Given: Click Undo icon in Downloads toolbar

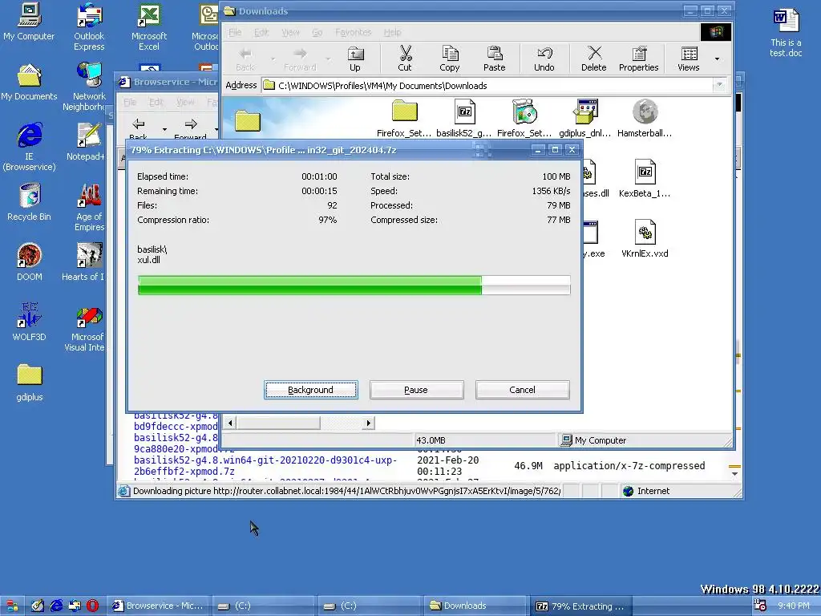Looking at the screenshot, I should click(544, 59).
